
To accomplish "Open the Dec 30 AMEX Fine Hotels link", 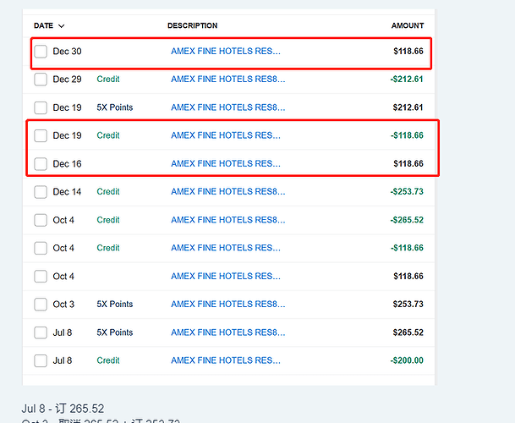I will [225, 52].
